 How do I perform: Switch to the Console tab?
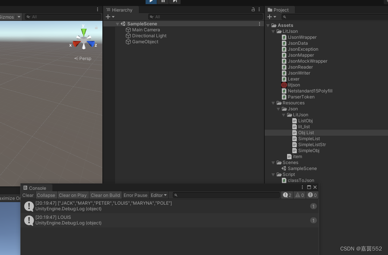pos(36,188)
